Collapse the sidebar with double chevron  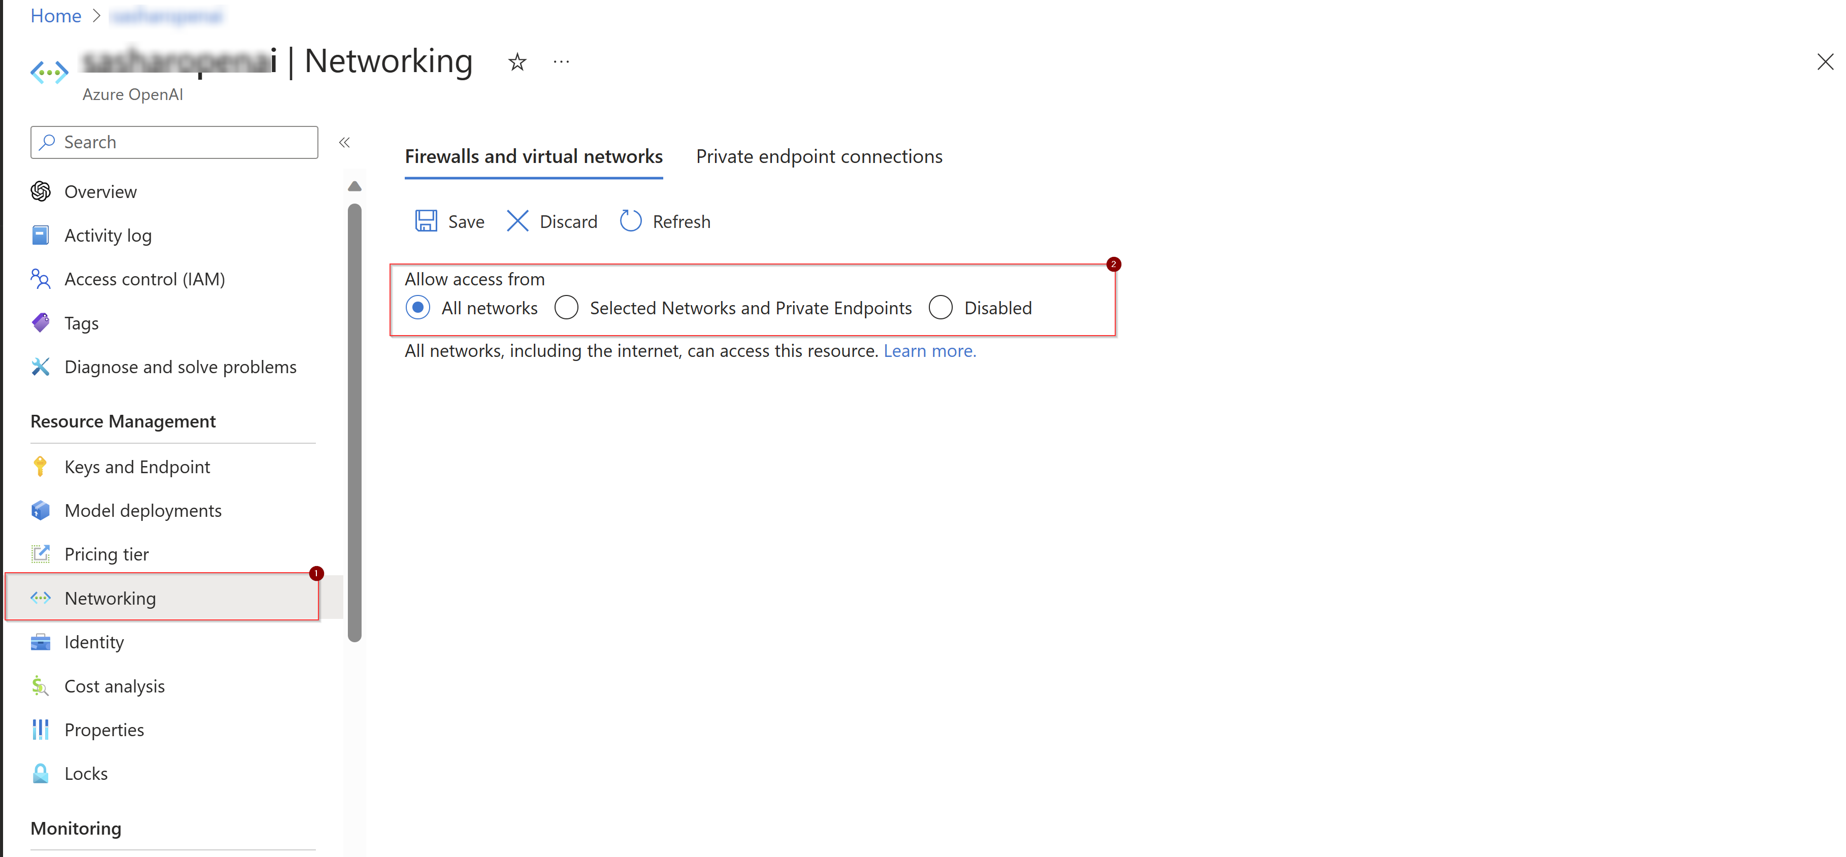[344, 142]
